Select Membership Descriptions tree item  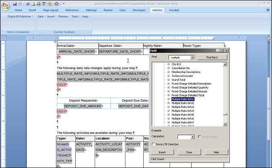tap(186, 72)
